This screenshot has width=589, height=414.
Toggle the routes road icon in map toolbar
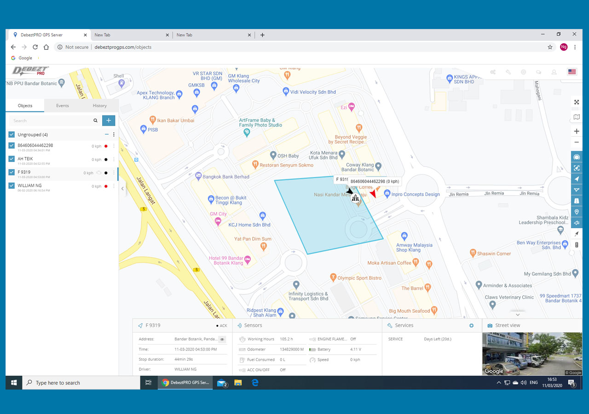[x=577, y=201]
